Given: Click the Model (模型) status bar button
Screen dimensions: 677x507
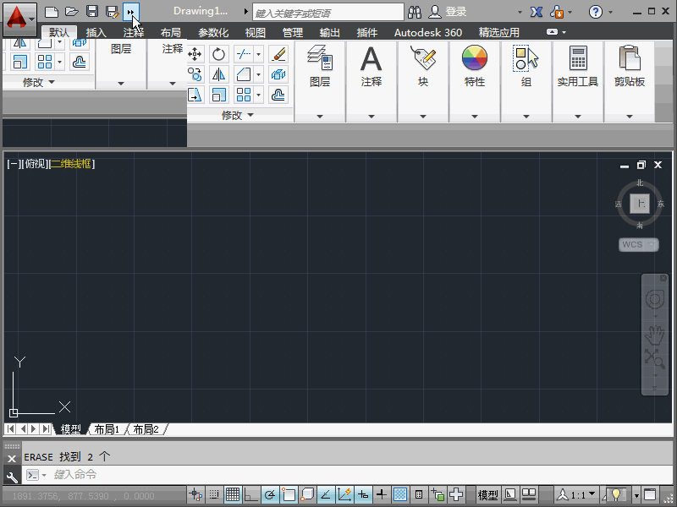Looking at the screenshot, I should point(488,494).
